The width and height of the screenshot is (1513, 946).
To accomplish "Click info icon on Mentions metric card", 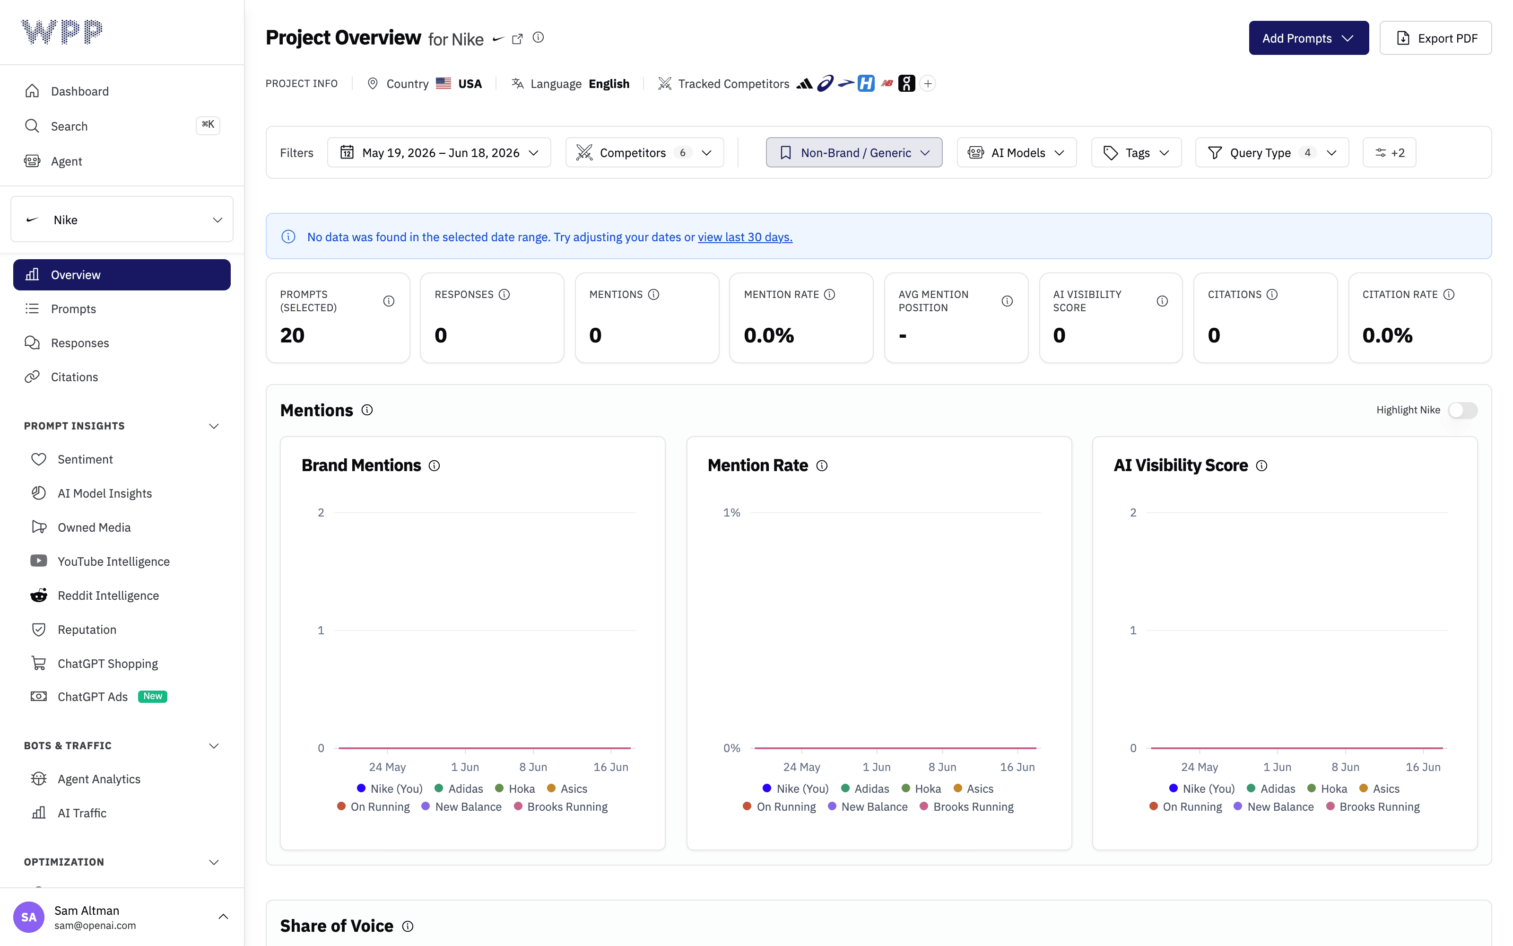I will click(x=653, y=294).
